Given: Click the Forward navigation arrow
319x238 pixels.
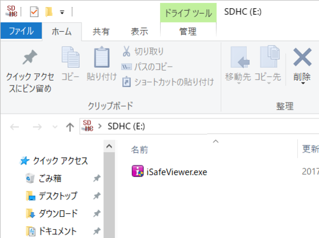Looking at the screenshot, I should coord(37,127).
